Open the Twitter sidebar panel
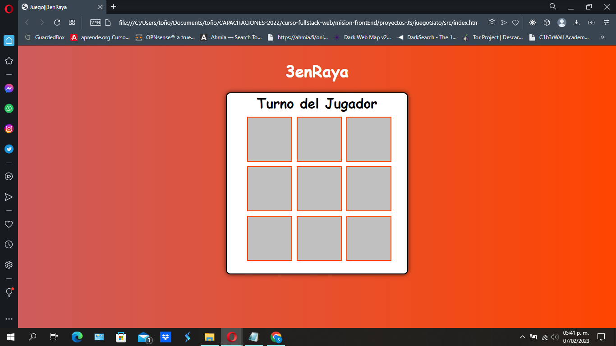 tap(9, 149)
